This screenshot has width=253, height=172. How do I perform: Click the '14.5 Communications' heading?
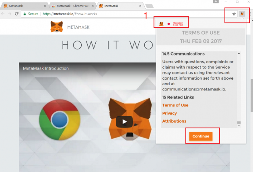(x=183, y=54)
